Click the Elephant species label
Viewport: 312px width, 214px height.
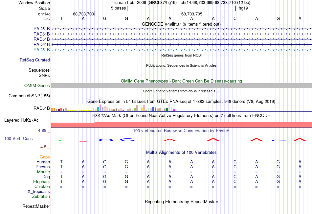(42, 182)
